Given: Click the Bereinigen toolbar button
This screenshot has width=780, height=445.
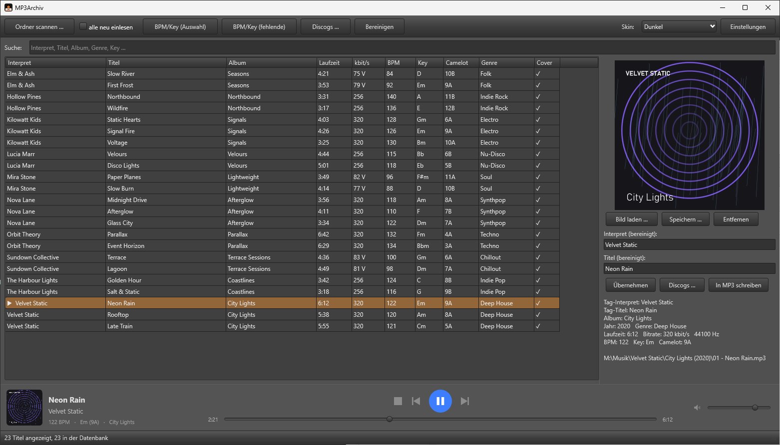Looking at the screenshot, I should click(x=380, y=27).
